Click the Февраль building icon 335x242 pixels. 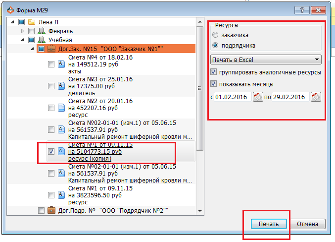42,31
